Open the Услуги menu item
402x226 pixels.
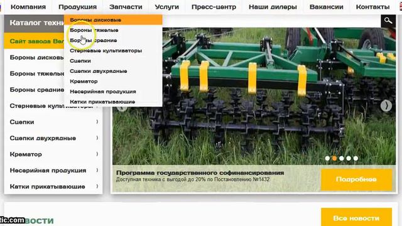167,7
